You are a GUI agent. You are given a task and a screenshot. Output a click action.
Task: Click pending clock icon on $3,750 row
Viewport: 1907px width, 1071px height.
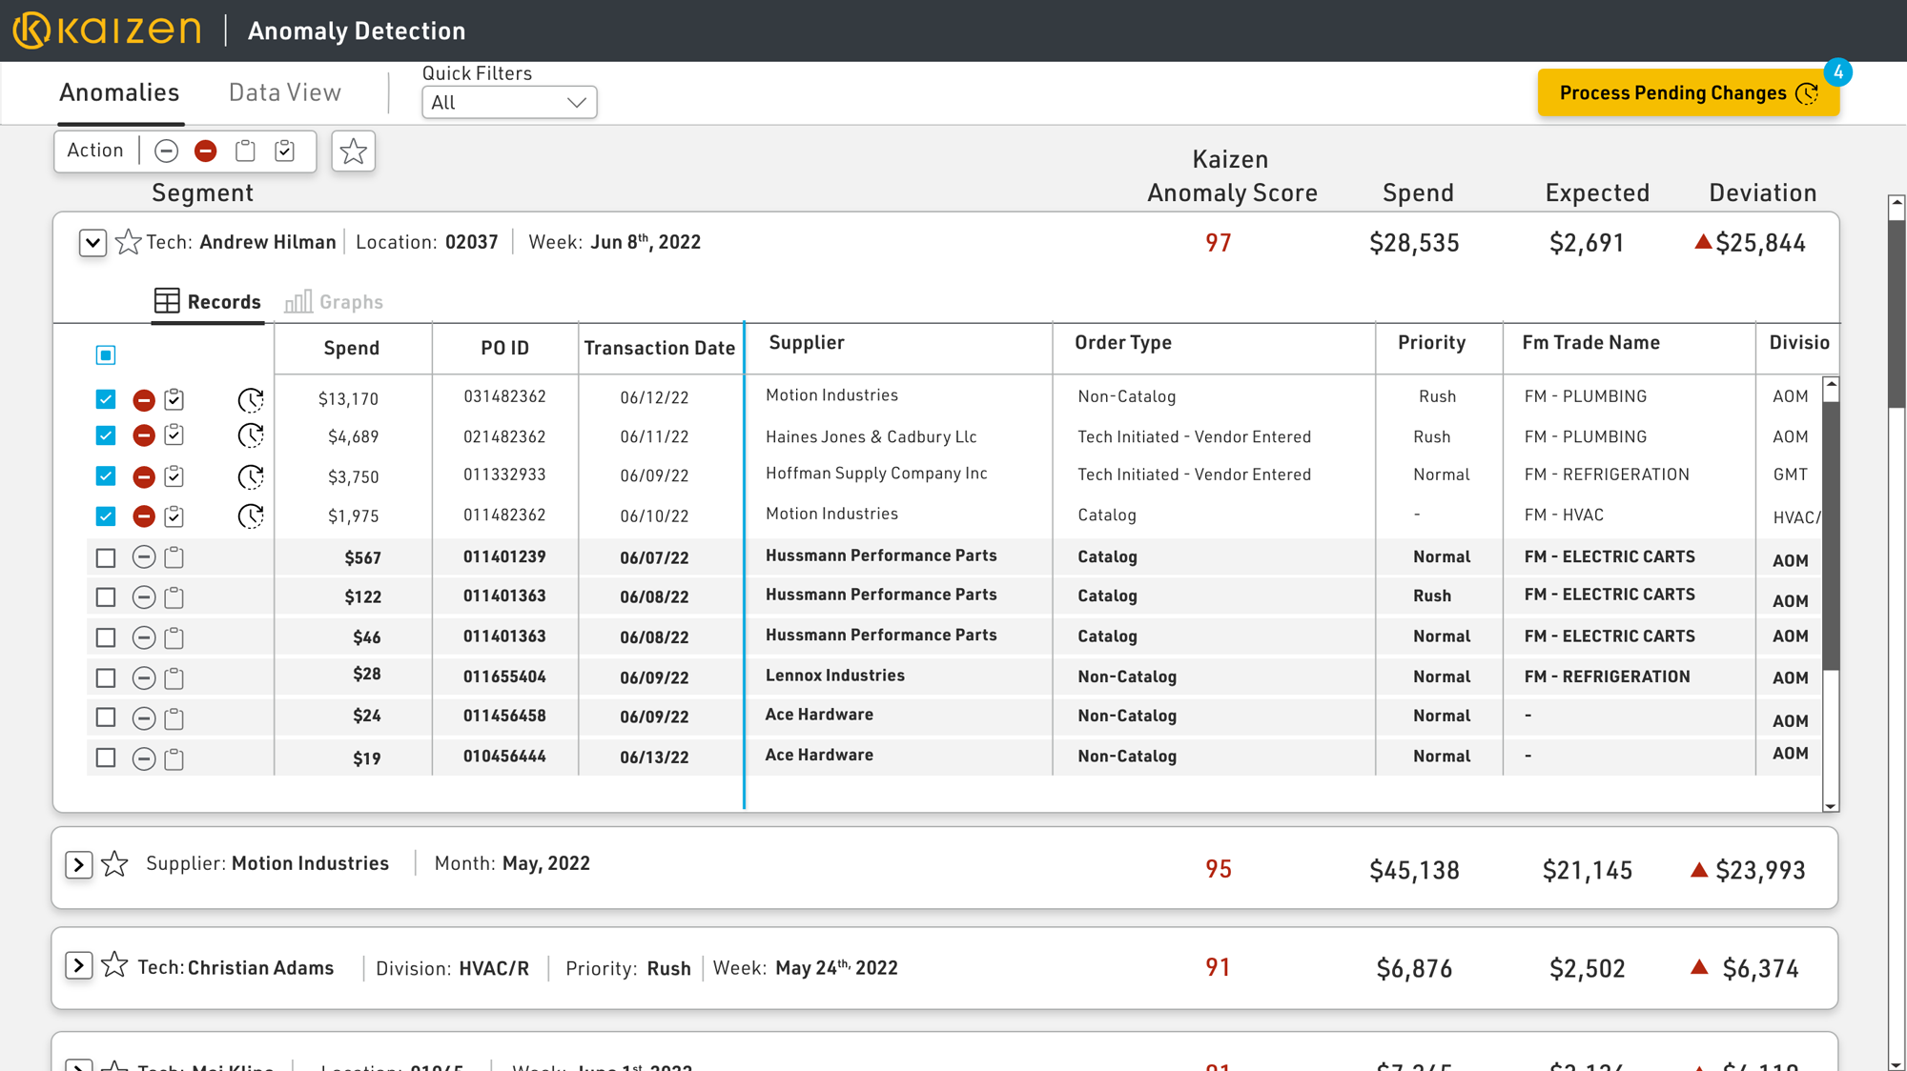coord(251,476)
